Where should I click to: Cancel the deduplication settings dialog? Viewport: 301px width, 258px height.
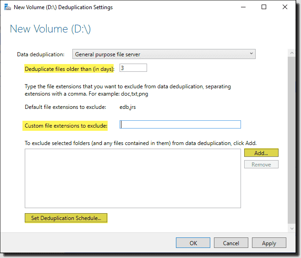coord(231,243)
